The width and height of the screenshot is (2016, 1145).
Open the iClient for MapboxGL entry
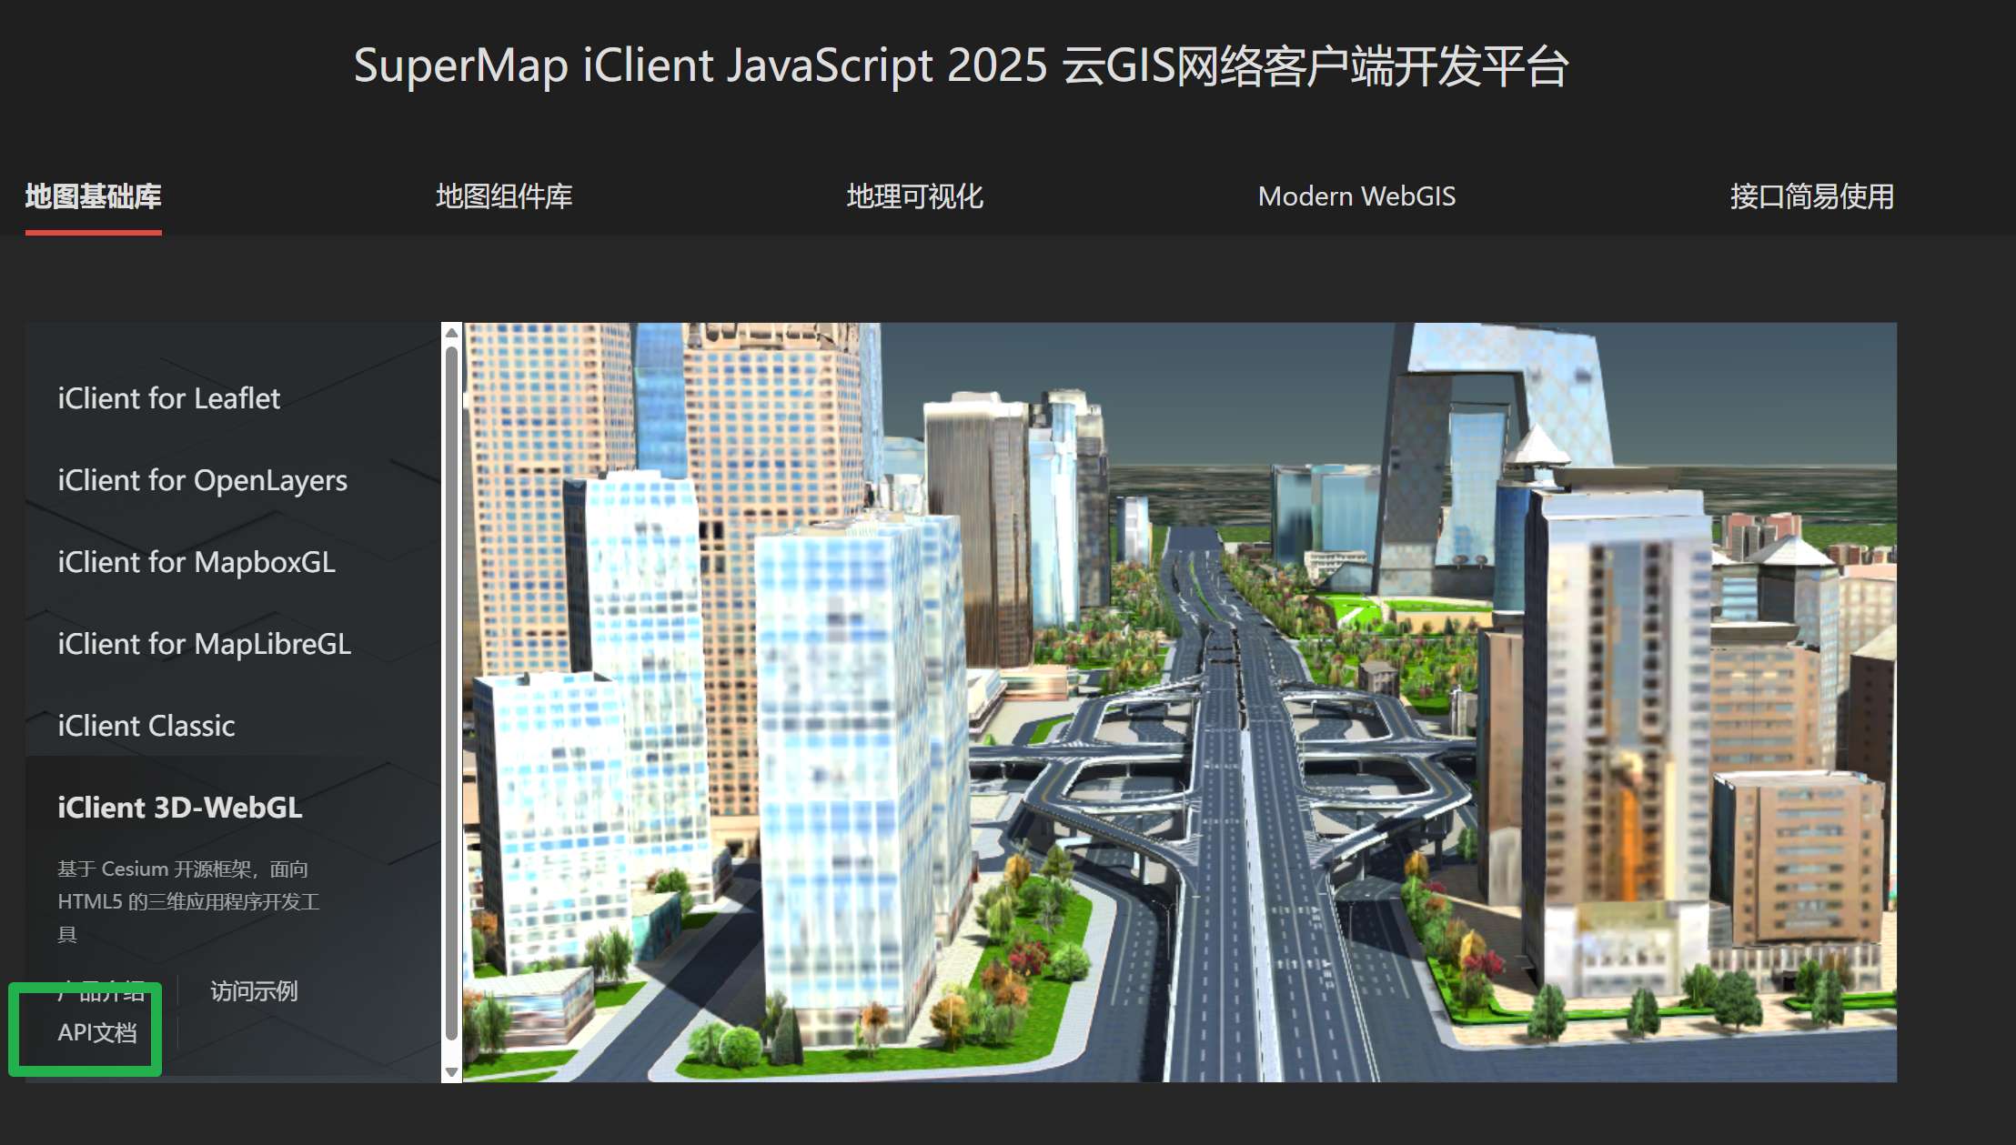tap(197, 562)
